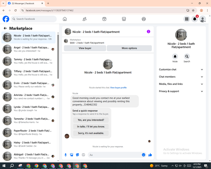Open Haley's conversation in the list
This screenshot has width=211, height=169.
(29, 144)
